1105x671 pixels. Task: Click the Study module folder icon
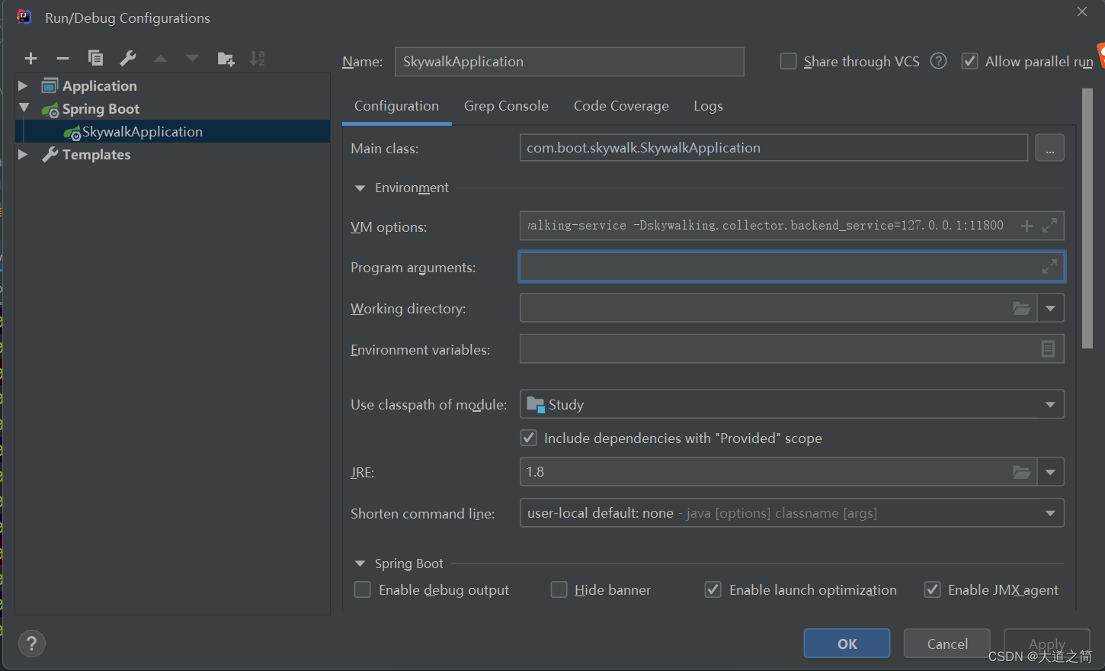coord(536,405)
